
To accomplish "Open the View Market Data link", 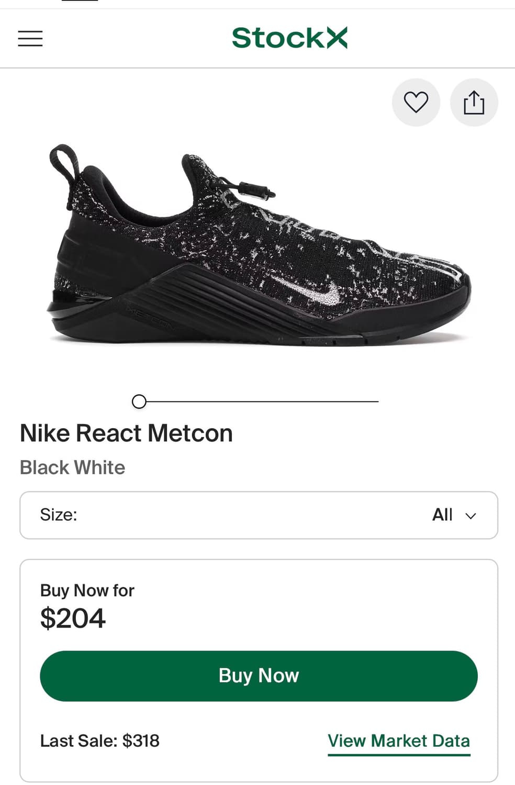I will pos(399,741).
